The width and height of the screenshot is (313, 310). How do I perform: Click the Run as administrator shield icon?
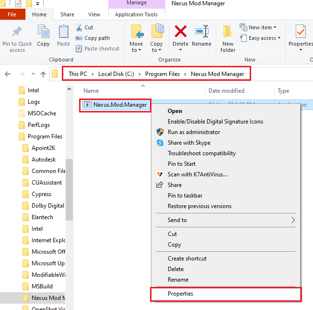click(x=160, y=132)
